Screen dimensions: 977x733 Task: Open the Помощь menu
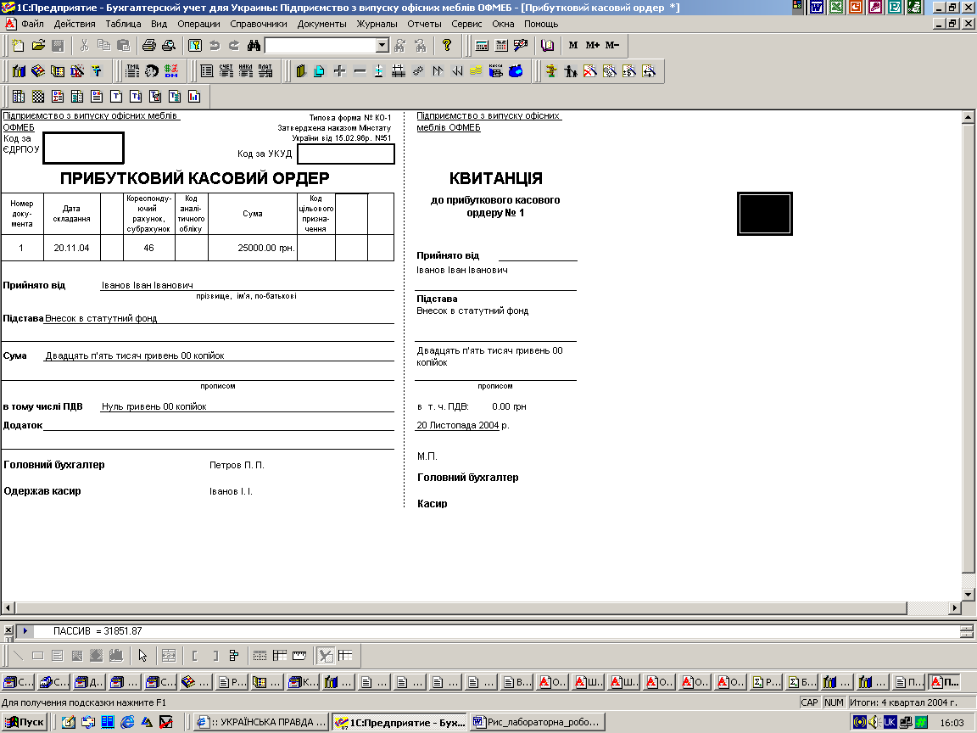541,24
